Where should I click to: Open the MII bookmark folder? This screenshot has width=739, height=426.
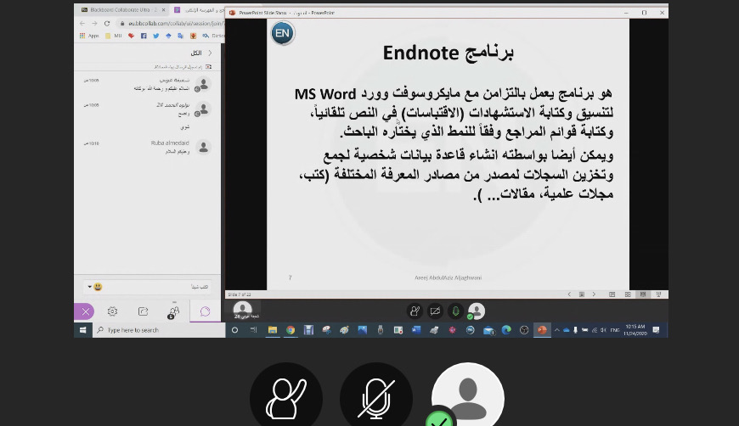tap(114, 36)
